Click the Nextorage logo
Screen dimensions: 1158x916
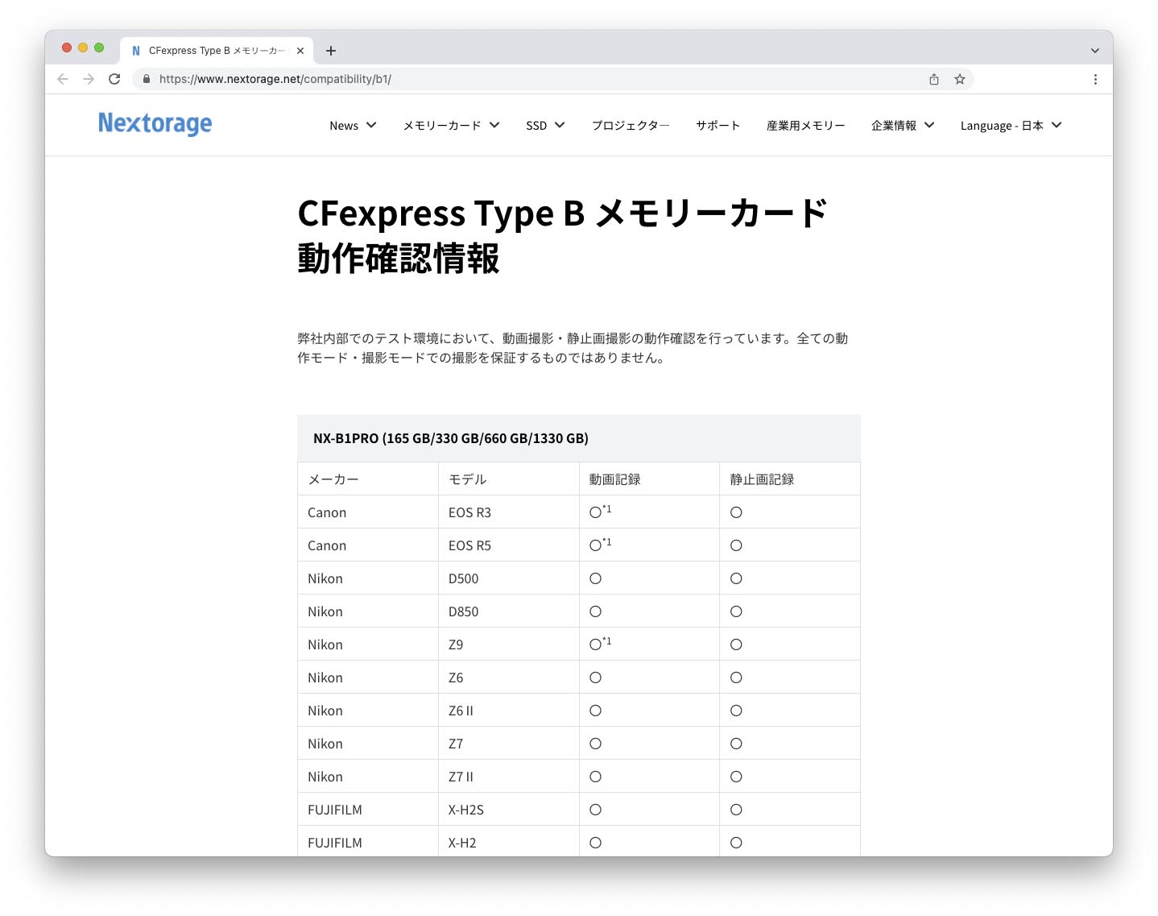pos(155,124)
